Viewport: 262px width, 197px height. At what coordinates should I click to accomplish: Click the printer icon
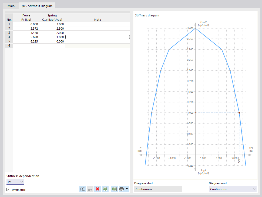[x=122, y=189]
